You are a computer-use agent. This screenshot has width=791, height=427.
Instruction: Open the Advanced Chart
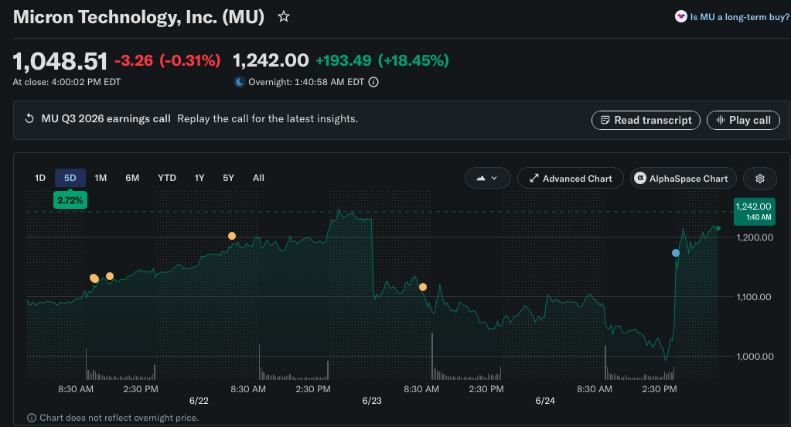coord(571,179)
